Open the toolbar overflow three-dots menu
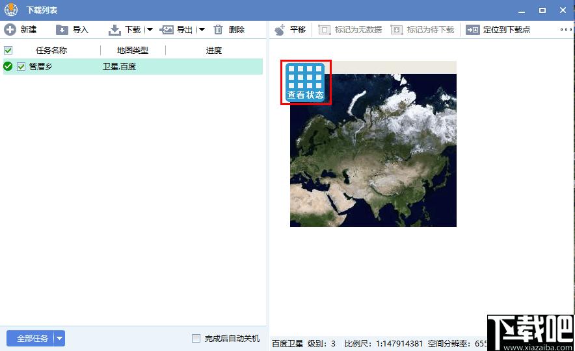 coord(566,30)
